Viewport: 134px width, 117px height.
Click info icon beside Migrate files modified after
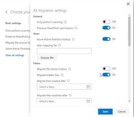70,95
